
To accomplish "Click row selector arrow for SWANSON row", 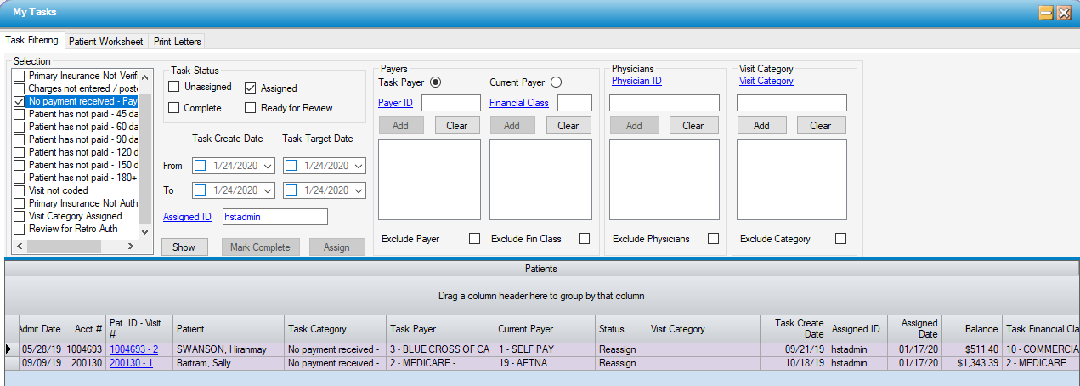I will click(x=9, y=349).
